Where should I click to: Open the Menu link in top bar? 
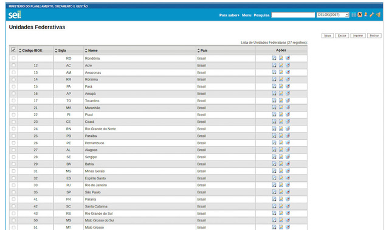(x=247, y=15)
